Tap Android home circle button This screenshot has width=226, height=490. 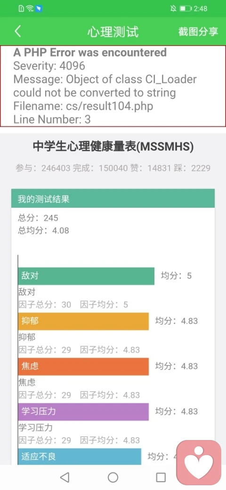[113, 477]
